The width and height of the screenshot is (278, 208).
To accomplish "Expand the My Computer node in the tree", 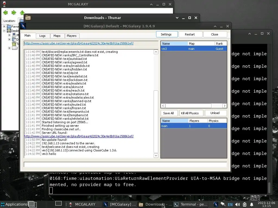I will (x=9, y=35).
